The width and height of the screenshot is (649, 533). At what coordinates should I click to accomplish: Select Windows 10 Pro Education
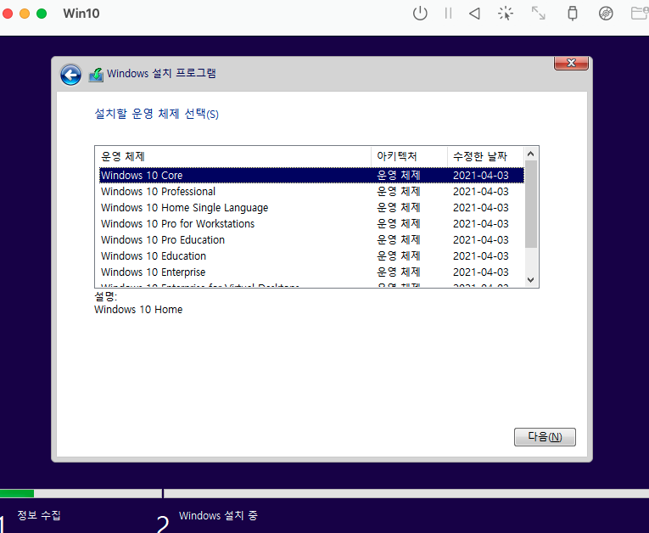(311, 240)
